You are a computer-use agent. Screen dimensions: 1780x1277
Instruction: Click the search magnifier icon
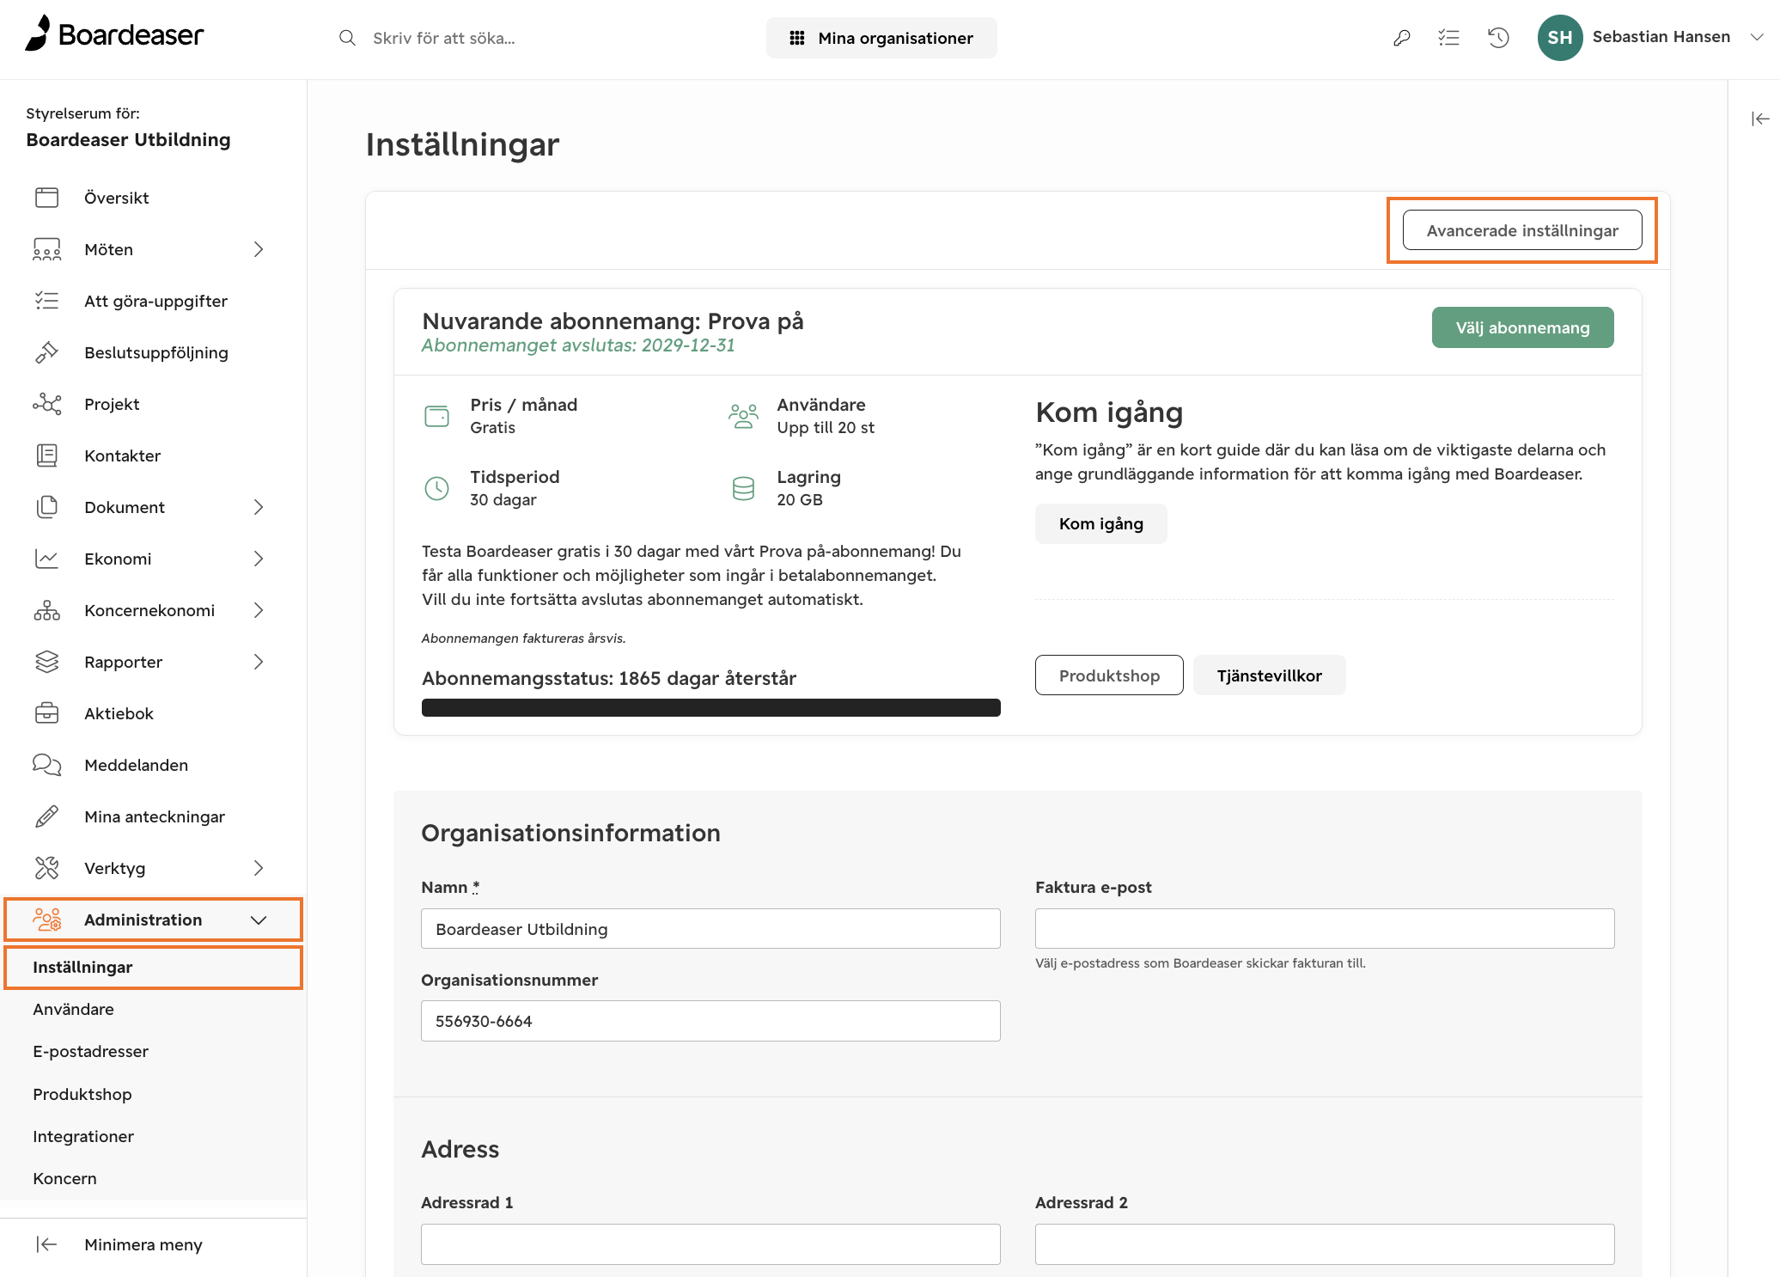pyautogui.click(x=347, y=38)
